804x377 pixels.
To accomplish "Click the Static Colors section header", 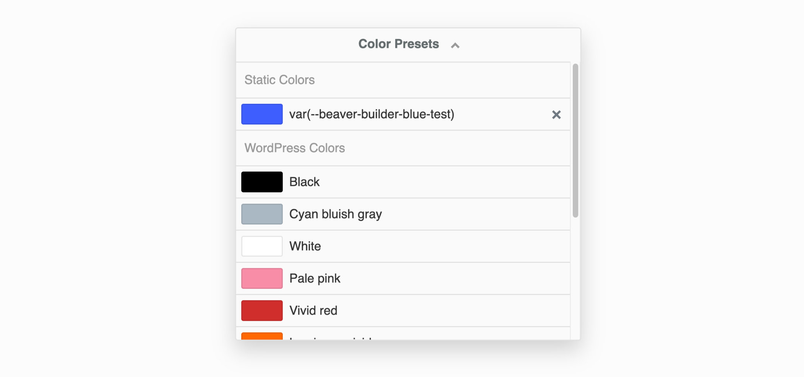I will (x=280, y=80).
